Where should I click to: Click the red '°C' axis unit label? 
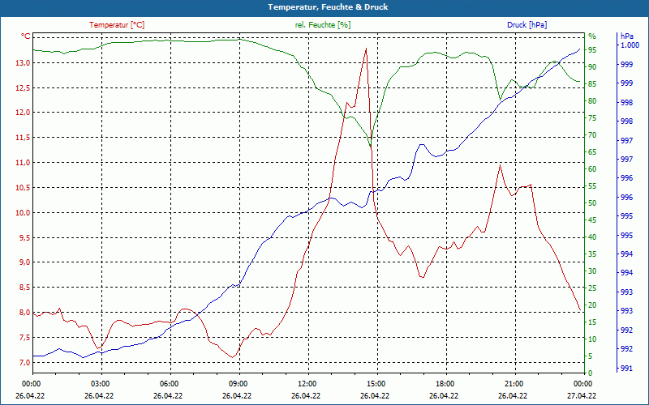[x=26, y=36]
